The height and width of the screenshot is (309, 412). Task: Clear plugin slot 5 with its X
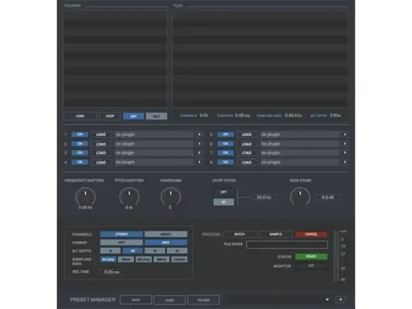click(345, 135)
